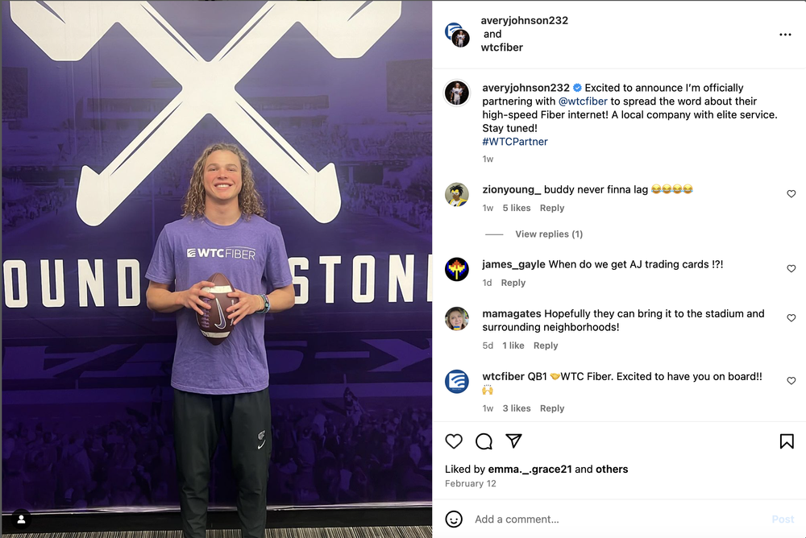The height and width of the screenshot is (538, 806).
Task: Like wtcfiber comment heart
Action: pyautogui.click(x=791, y=381)
